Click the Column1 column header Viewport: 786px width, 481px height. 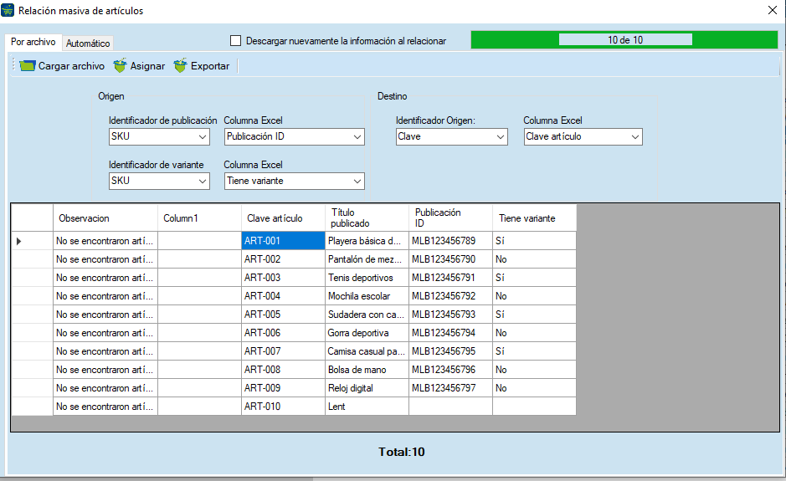(199, 218)
